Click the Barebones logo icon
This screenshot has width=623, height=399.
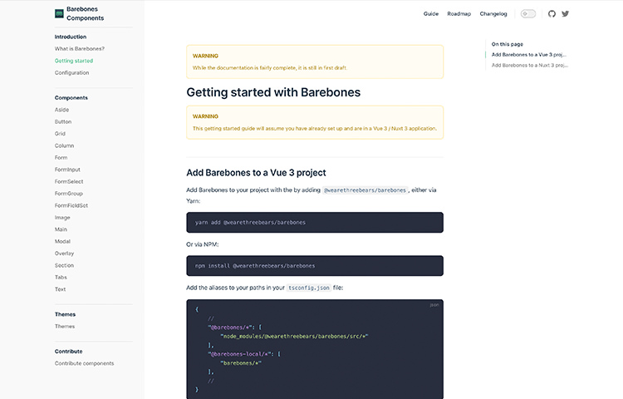[x=59, y=13]
